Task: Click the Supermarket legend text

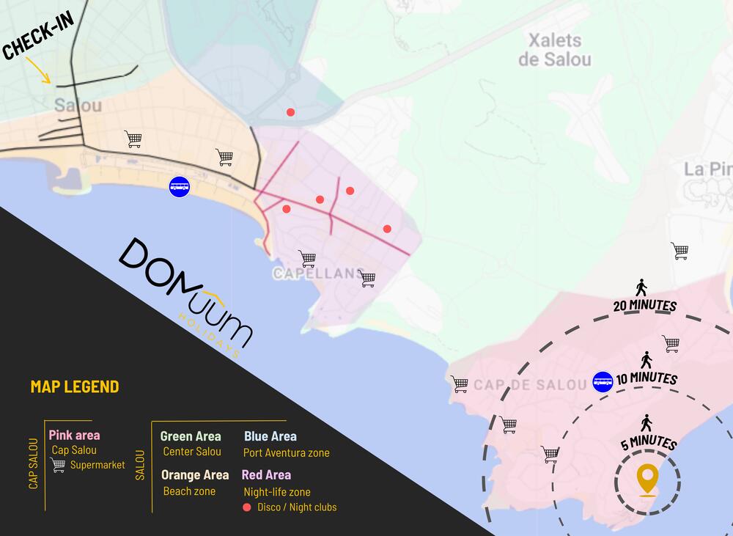Action: (97, 465)
